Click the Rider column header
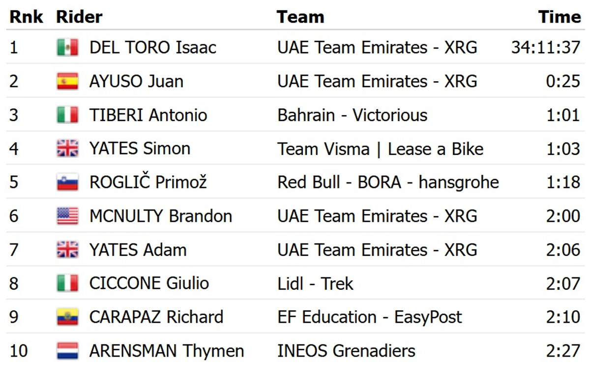The height and width of the screenshot is (366, 590). [79, 17]
